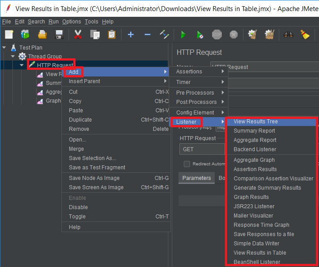This screenshot has height=267, width=319.
Task: Open the File menu
Action: [x=7, y=22]
